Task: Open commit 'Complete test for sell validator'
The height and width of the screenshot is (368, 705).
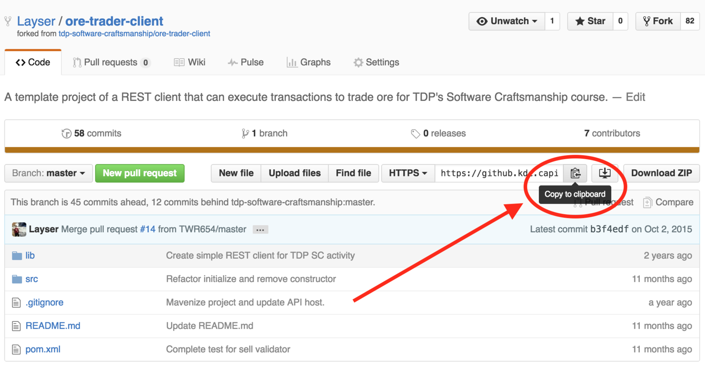Action: click(228, 349)
